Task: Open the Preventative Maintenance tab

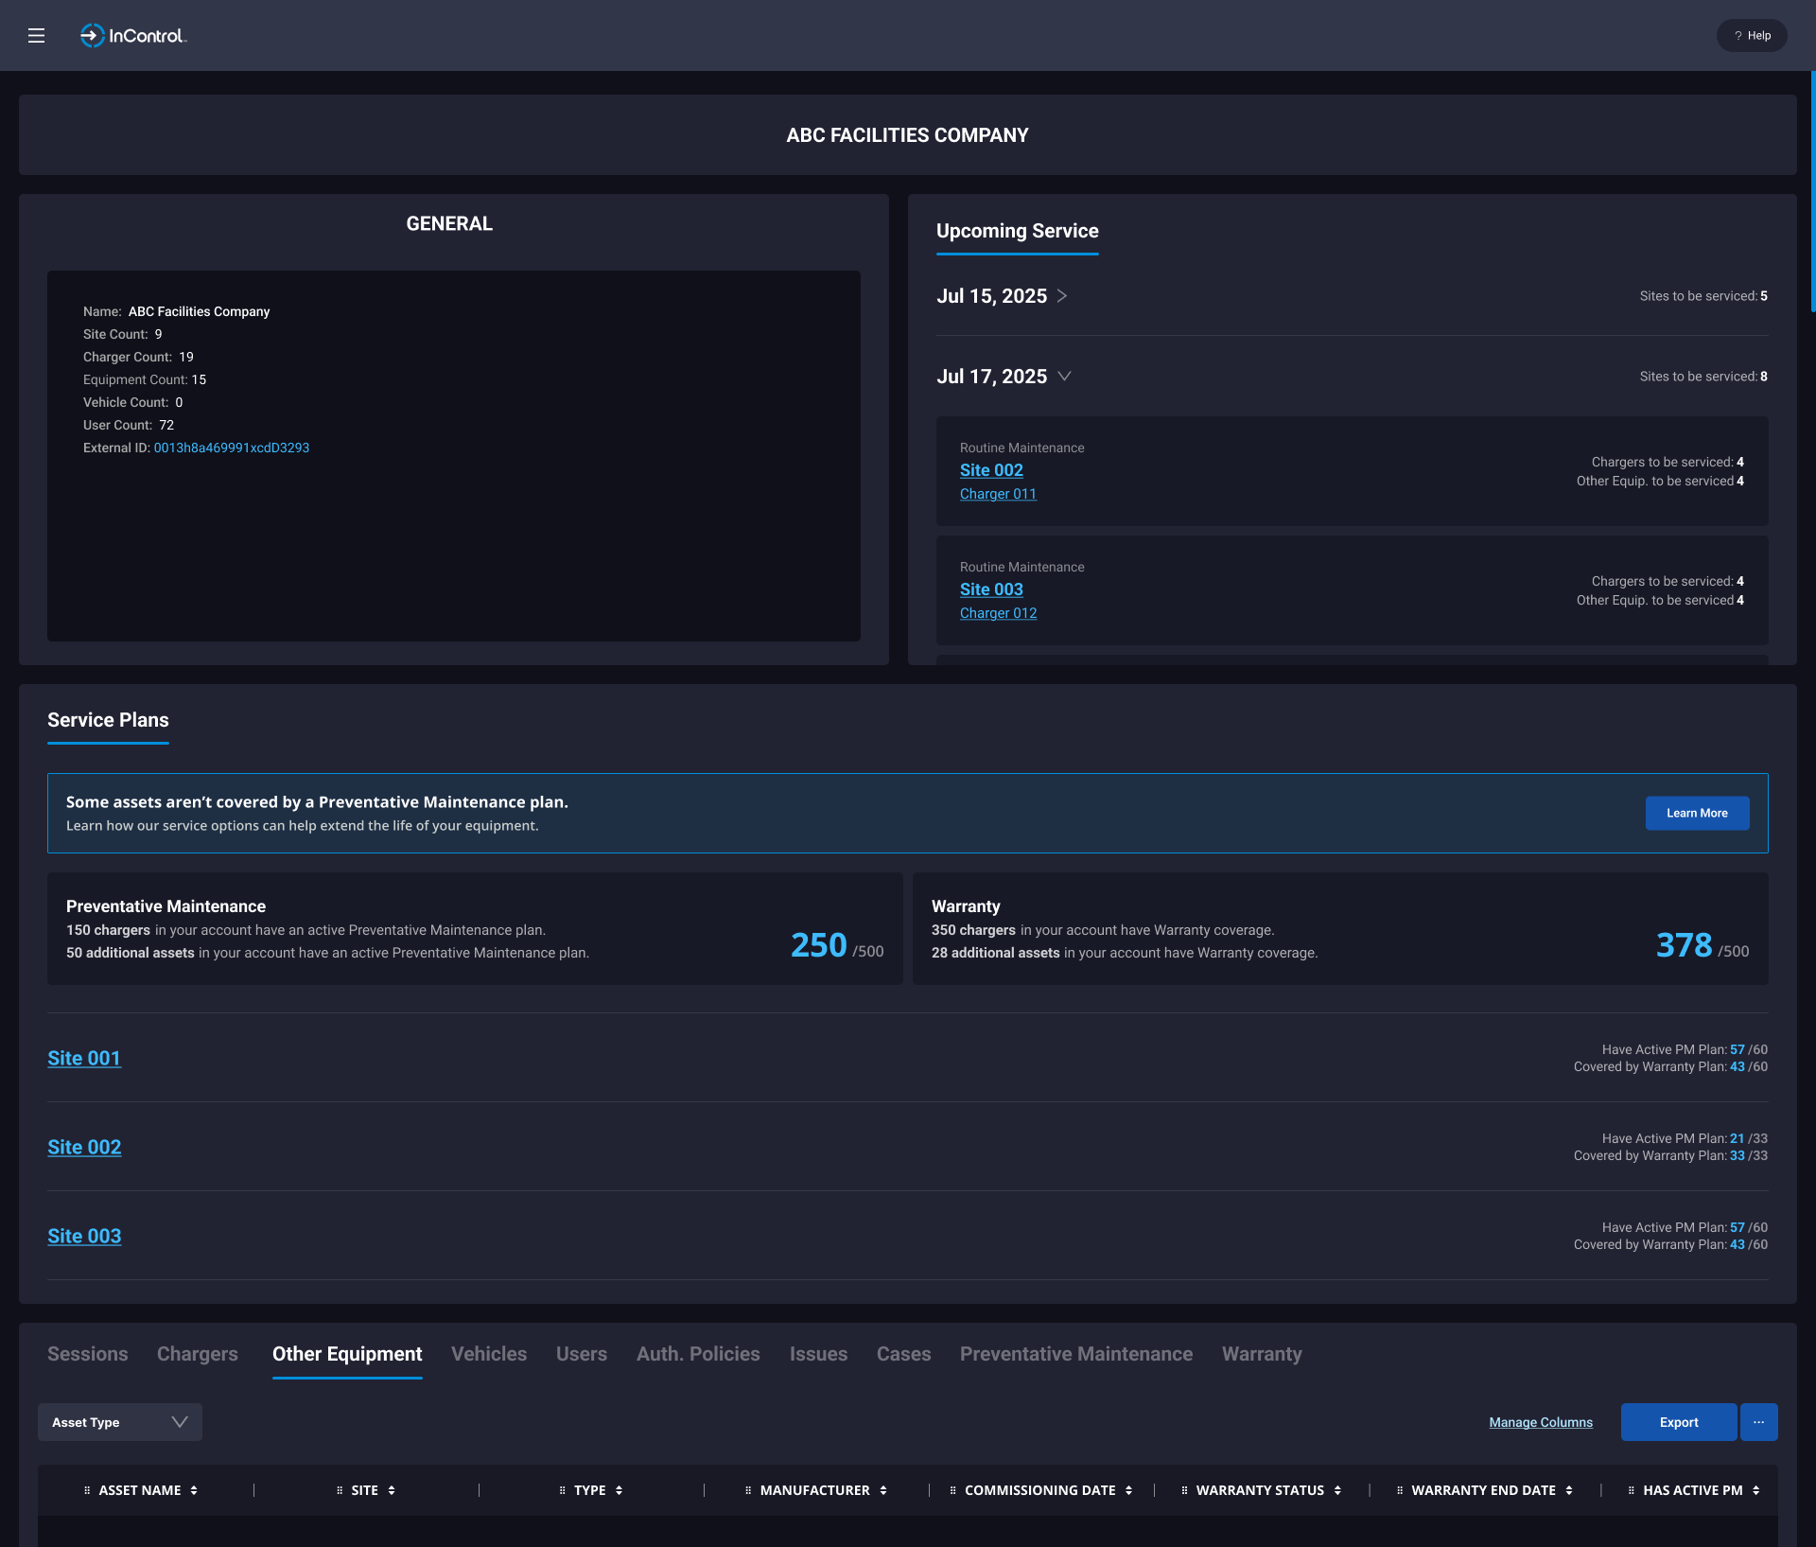Action: [x=1076, y=1354]
